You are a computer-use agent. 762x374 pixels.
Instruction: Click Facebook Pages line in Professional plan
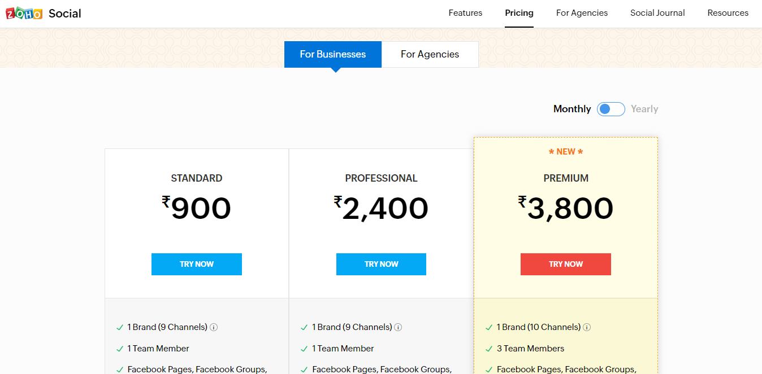(382, 369)
